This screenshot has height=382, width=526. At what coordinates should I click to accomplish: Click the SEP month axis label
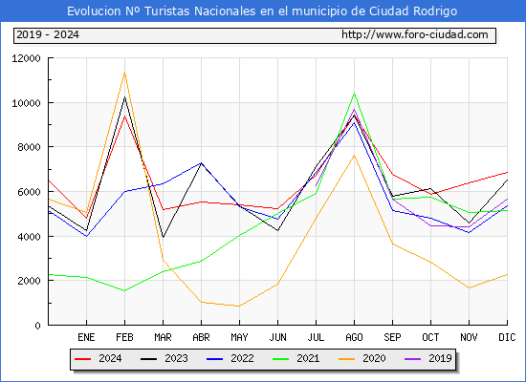point(392,337)
